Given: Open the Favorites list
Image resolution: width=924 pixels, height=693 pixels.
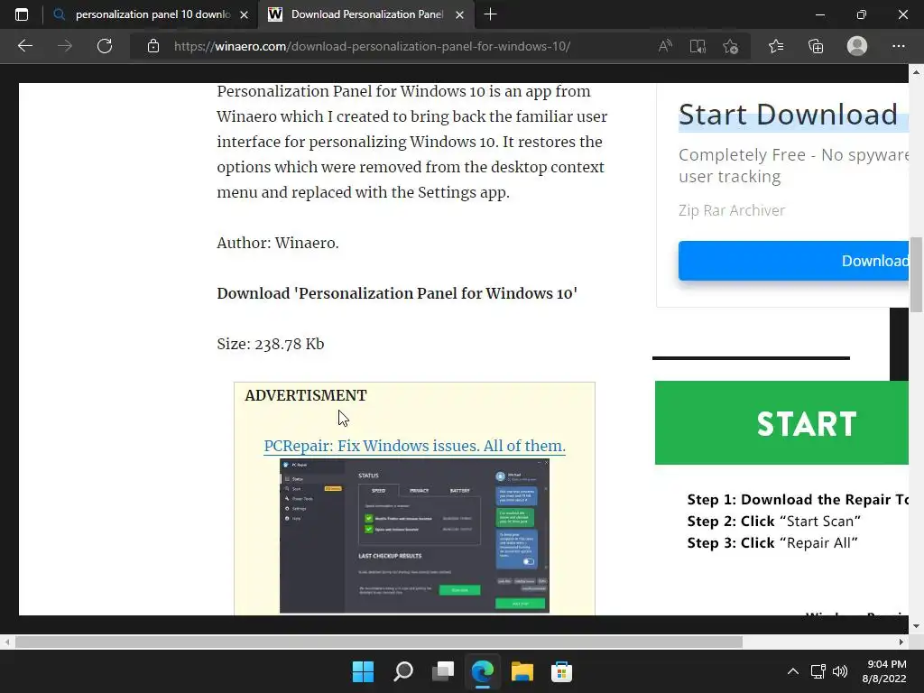Looking at the screenshot, I should [x=776, y=46].
